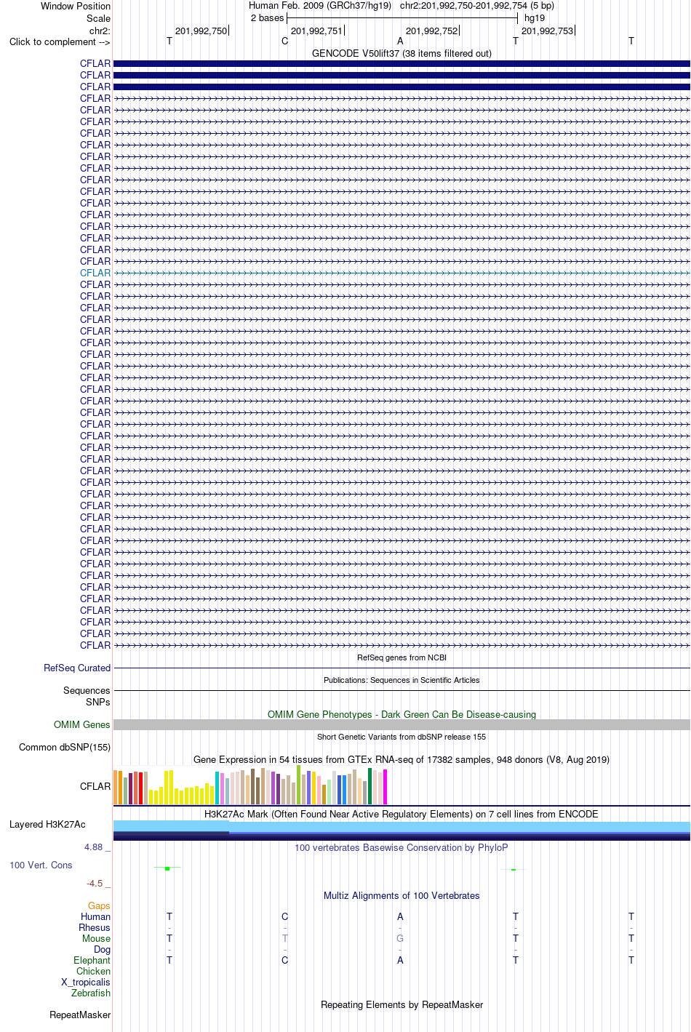This screenshot has height=1032, width=691.
Task: Click the 'Layered H3K27Ac' track label
Action: [47, 824]
